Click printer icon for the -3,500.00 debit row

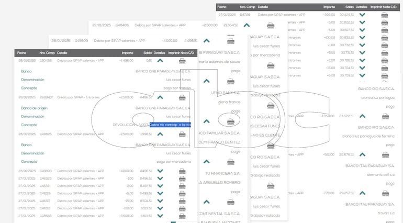click(182, 215)
